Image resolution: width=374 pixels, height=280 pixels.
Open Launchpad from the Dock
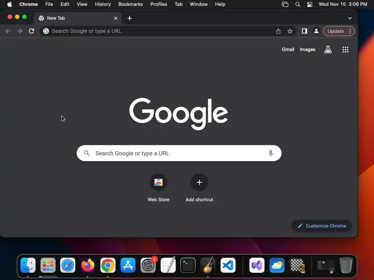click(x=48, y=265)
